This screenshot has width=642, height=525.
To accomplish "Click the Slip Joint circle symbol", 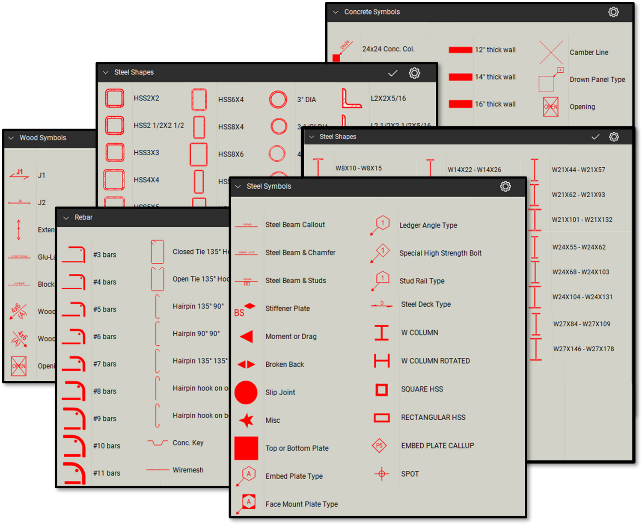I will 246,392.
